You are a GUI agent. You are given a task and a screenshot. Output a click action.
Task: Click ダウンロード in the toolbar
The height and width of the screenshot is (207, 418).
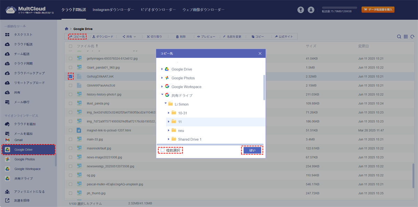(x=103, y=36)
